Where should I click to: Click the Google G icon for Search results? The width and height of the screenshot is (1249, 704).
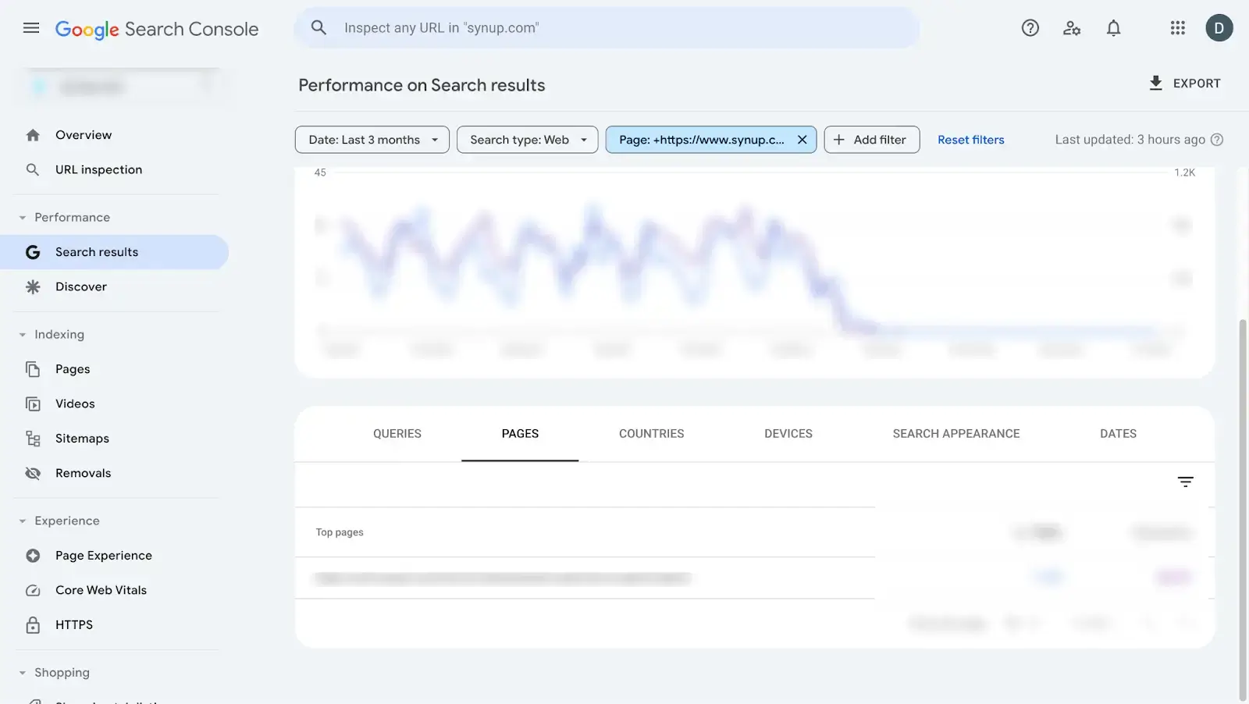point(33,252)
